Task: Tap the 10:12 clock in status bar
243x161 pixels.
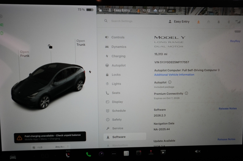Action: click(146, 11)
